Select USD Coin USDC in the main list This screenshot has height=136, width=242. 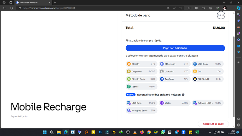208,64
